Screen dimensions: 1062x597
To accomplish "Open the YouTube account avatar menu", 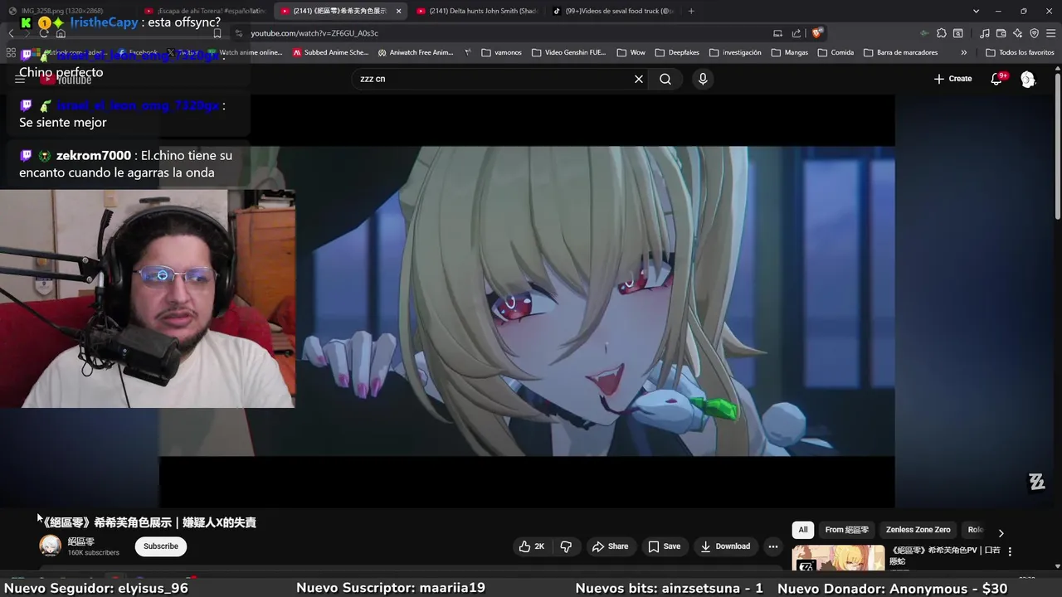I will tap(1028, 79).
